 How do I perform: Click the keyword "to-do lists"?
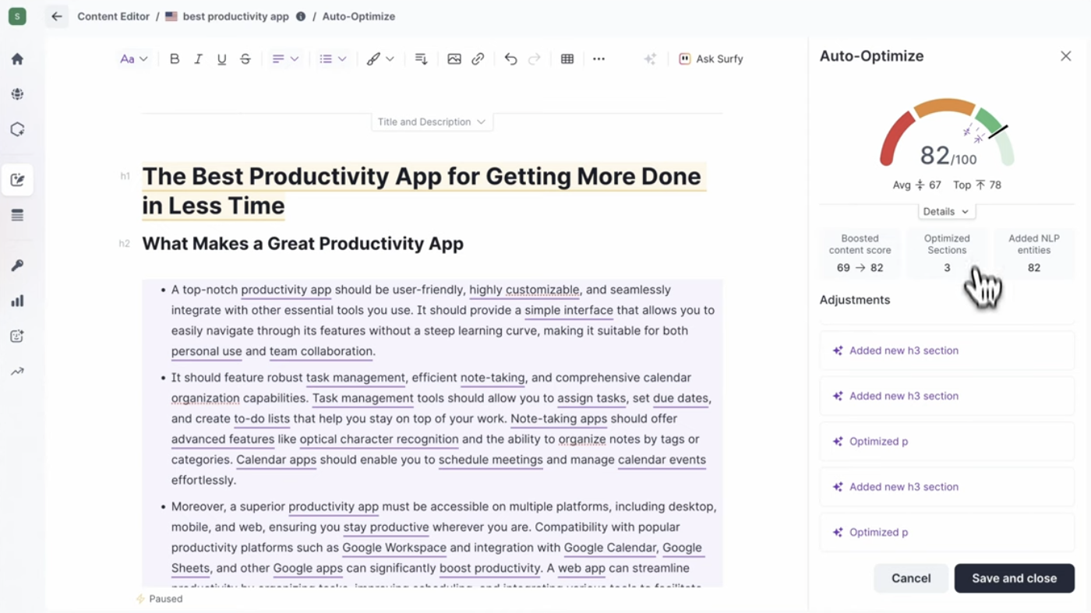(x=262, y=418)
